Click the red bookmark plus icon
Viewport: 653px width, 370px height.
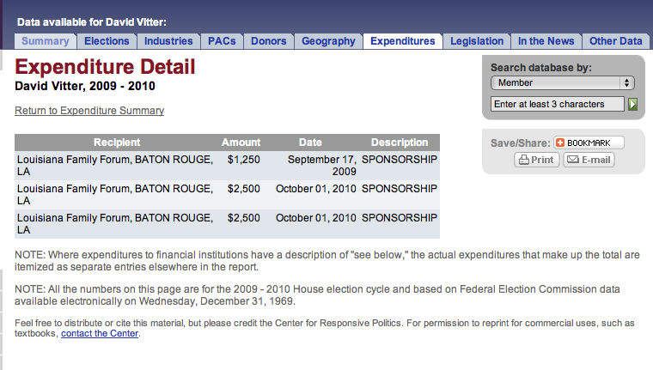coord(560,143)
